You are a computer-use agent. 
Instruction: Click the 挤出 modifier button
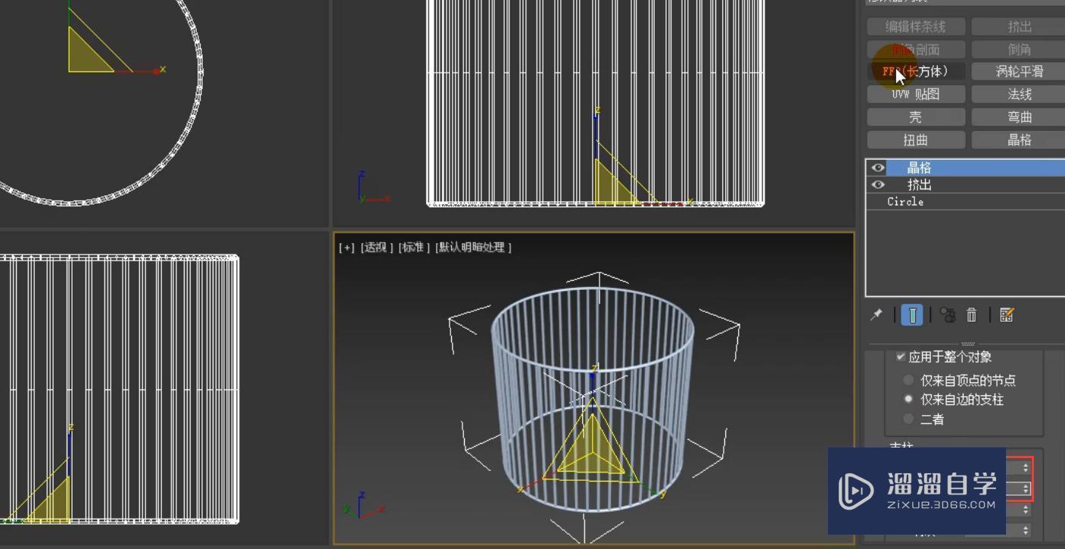pyautogui.click(x=1020, y=27)
